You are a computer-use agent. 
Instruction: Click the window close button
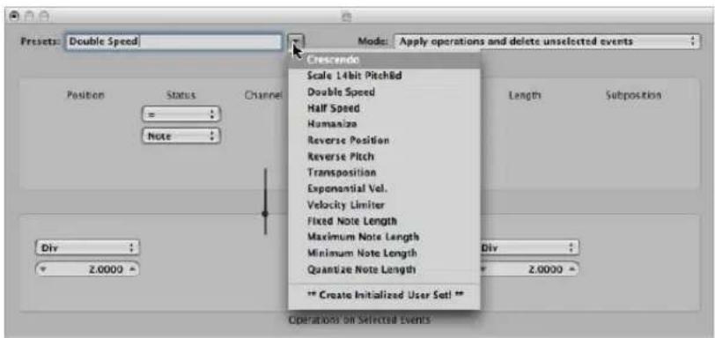tap(14, 17)
